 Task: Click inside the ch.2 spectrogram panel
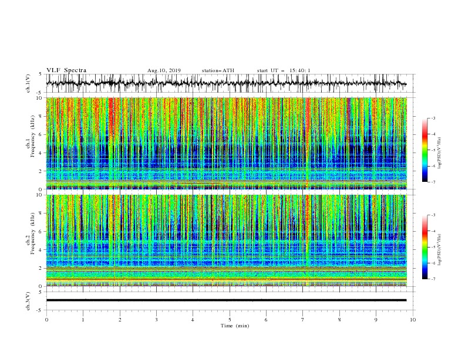(226, 241)
